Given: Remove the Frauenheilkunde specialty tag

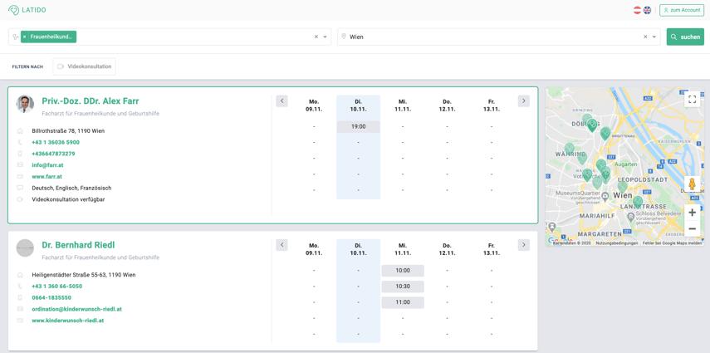Looking at the screenshot, I should (25, 37).
